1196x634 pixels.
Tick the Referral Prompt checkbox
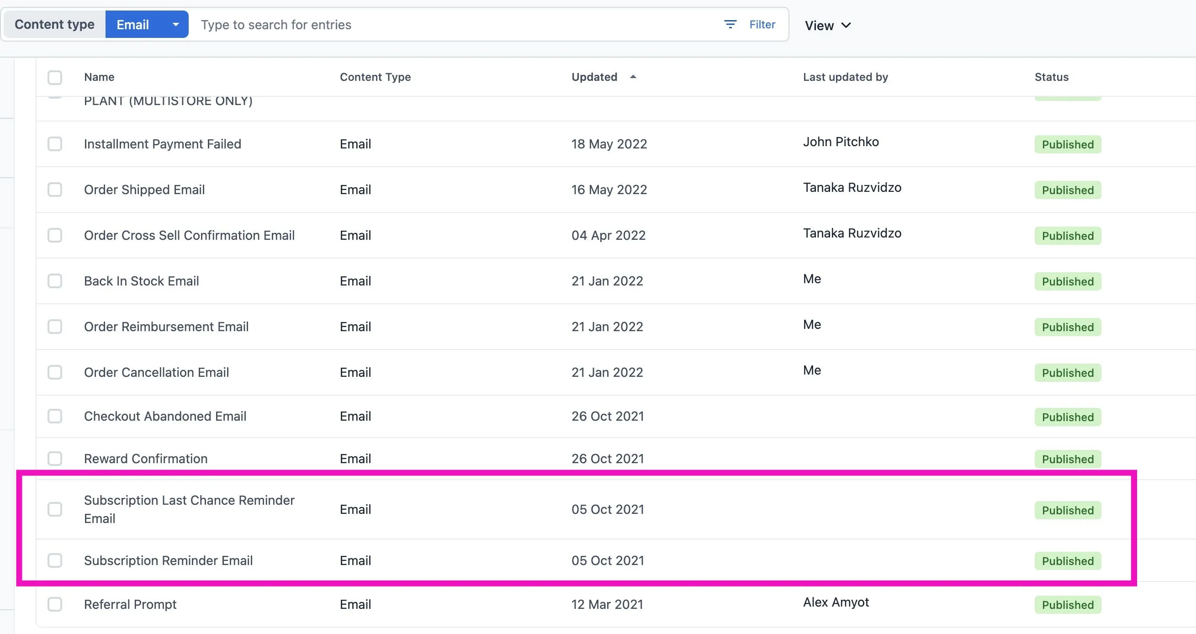[55, 604]
